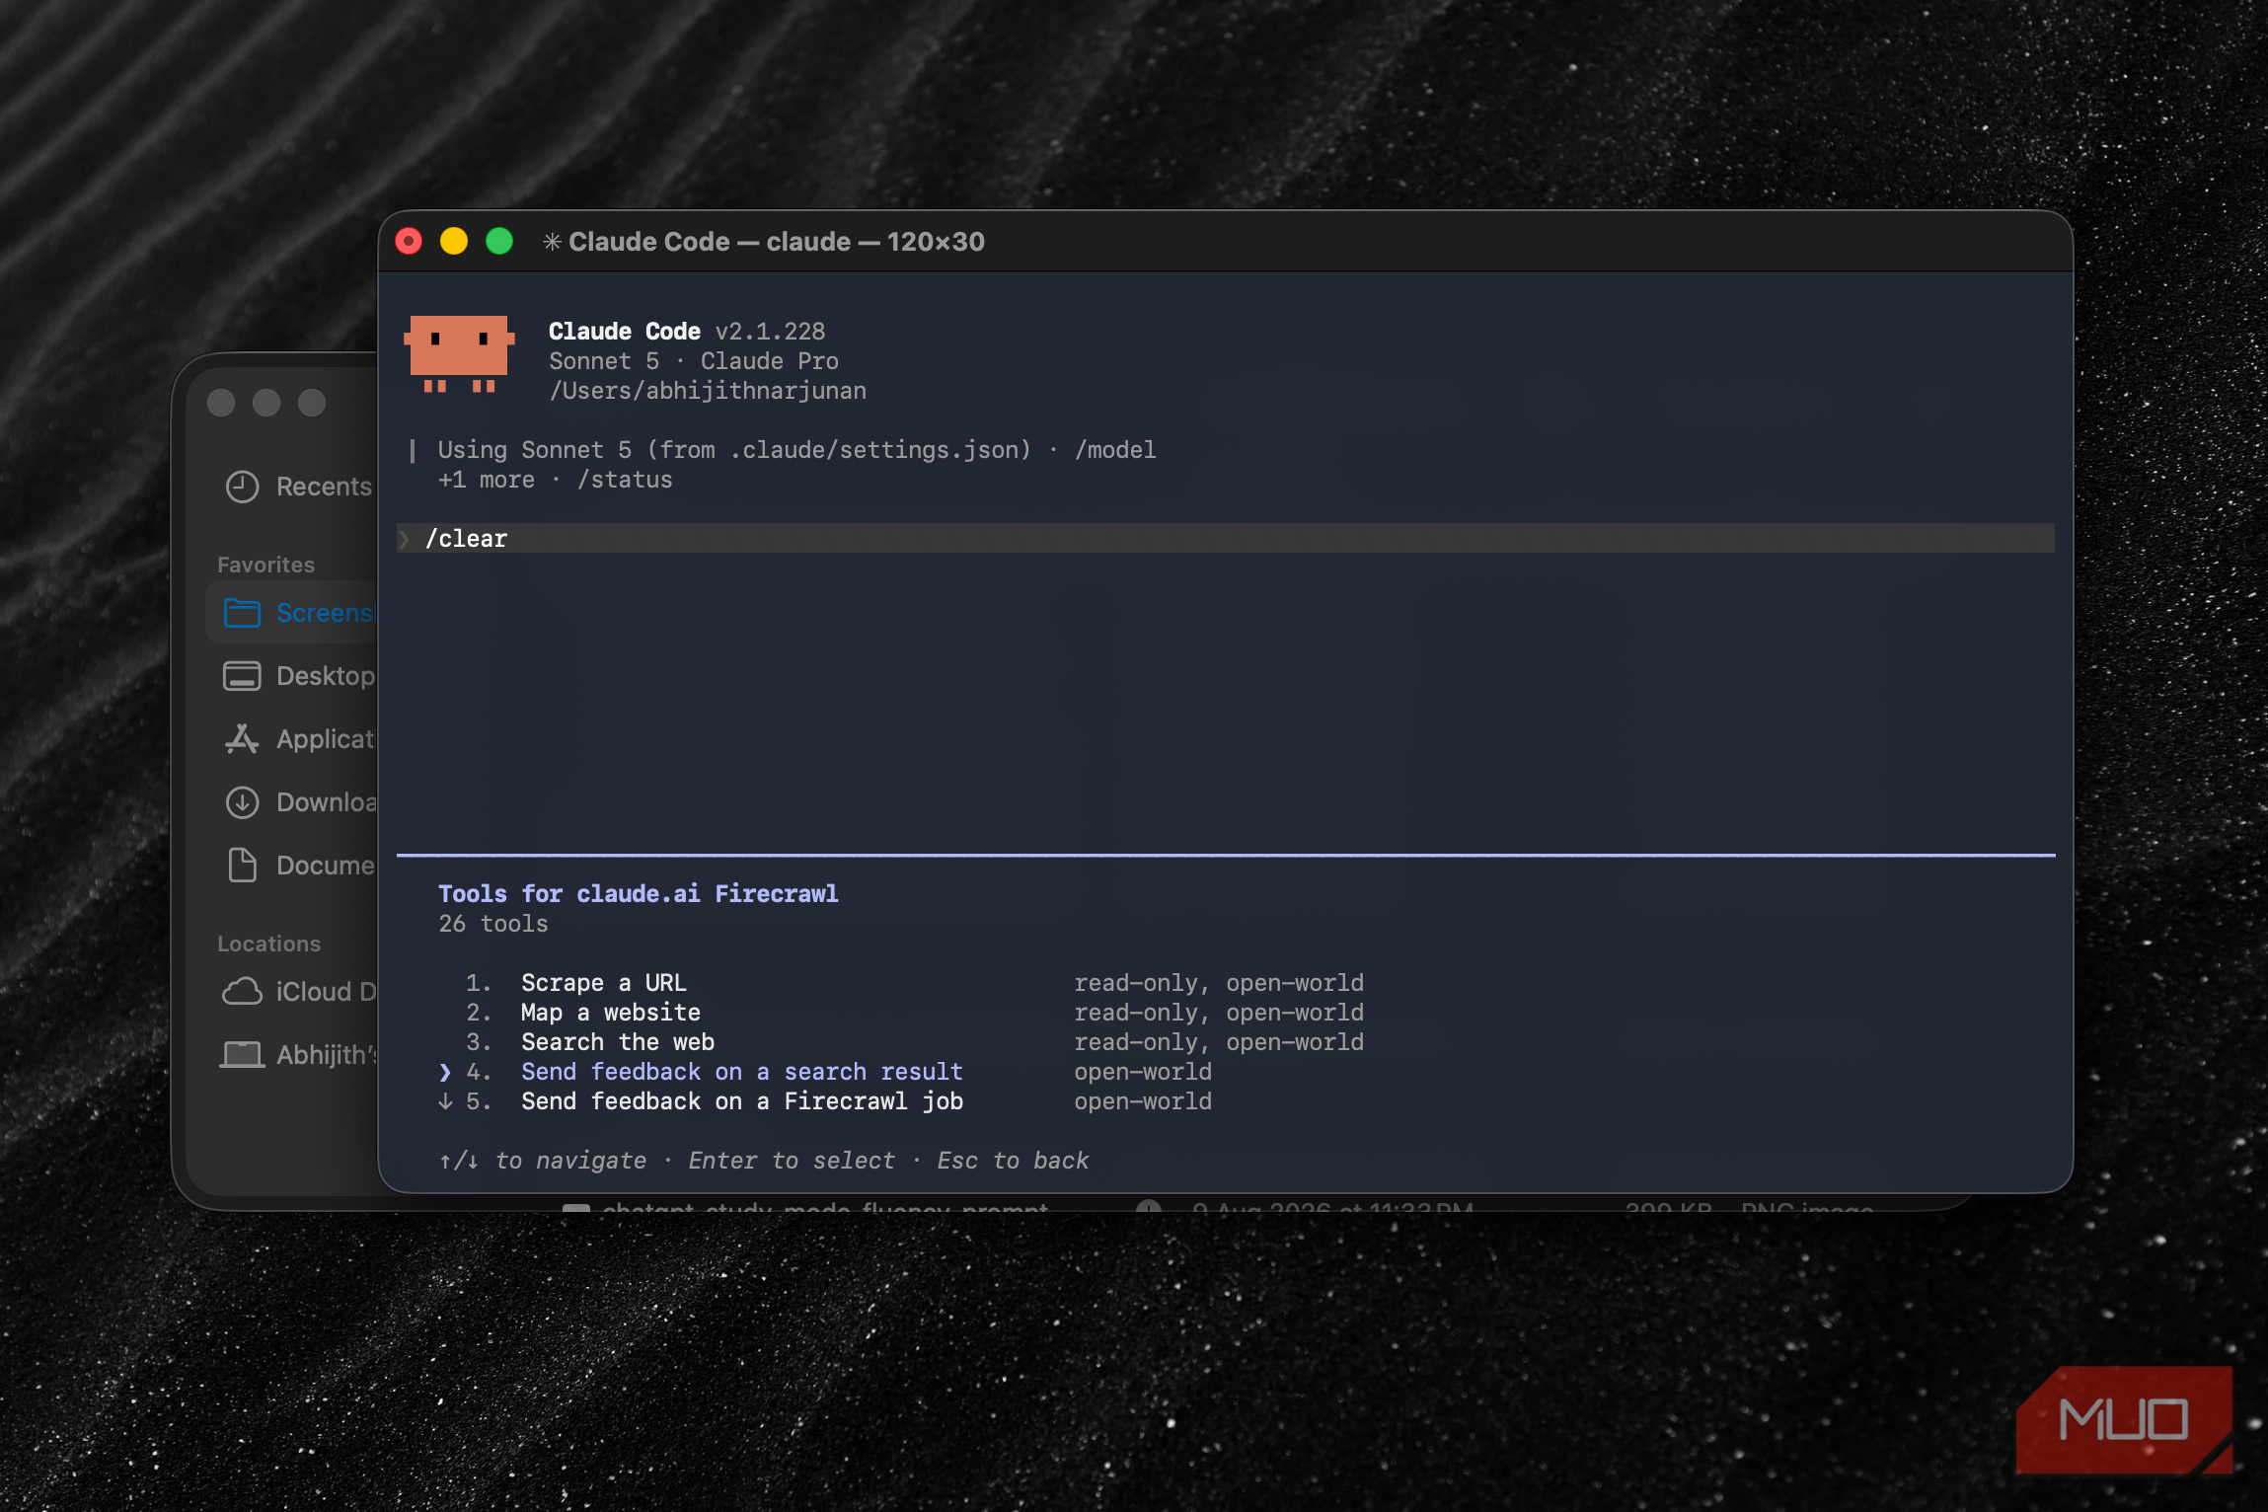Minimize the Claude Code terminal window
This screenshot has width=2268, height=1512.
454,242
